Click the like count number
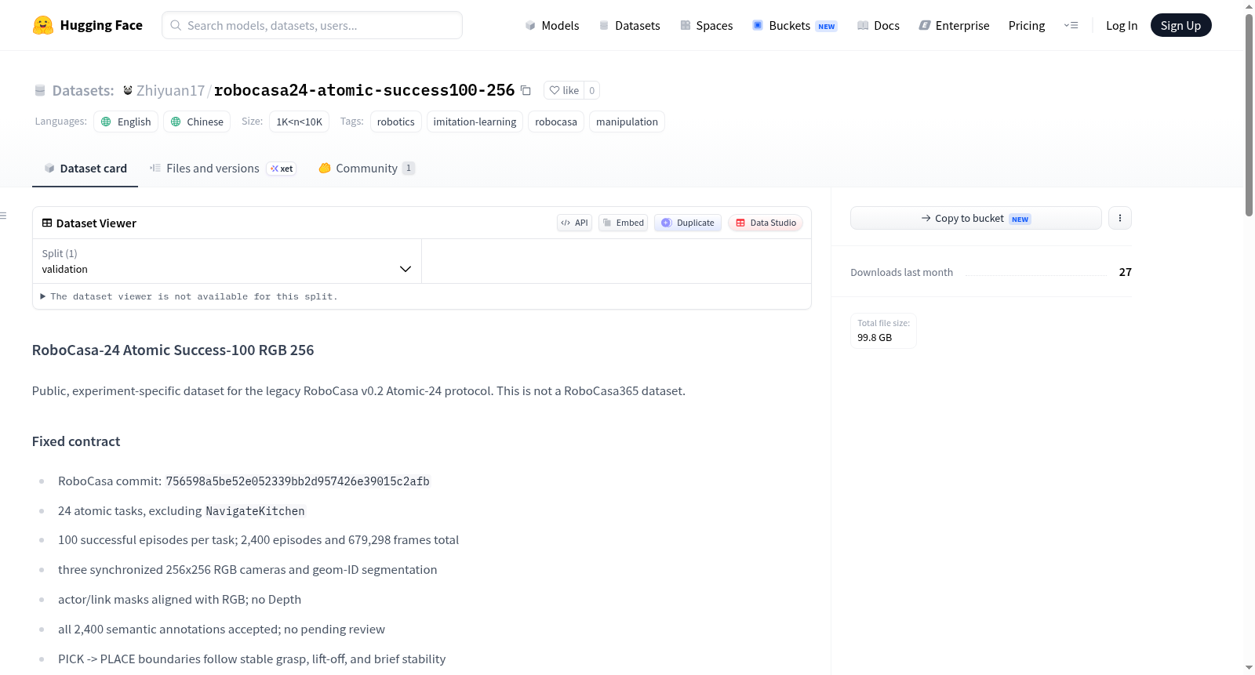Viewport: 1255px width, 675px height. 592,90
